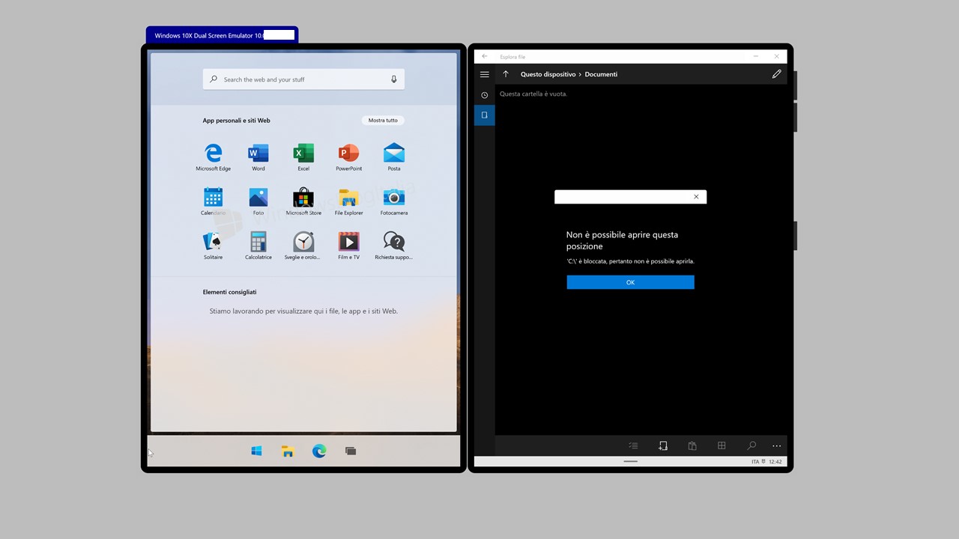959x539 pixels.
Task: Open File Explorer from the taskbar
Action: click(x=288, y=451)
